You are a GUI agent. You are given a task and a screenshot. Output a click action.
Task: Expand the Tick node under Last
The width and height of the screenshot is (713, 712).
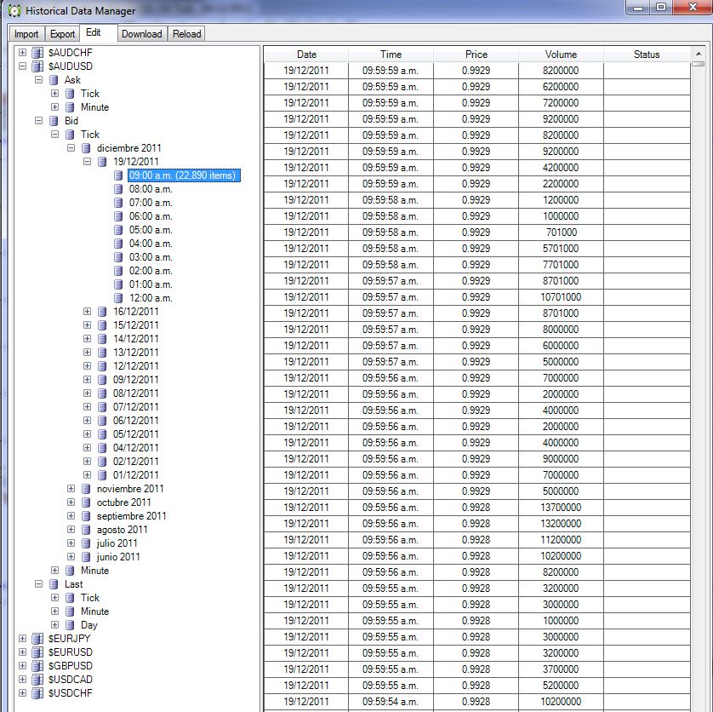[54, 598]
